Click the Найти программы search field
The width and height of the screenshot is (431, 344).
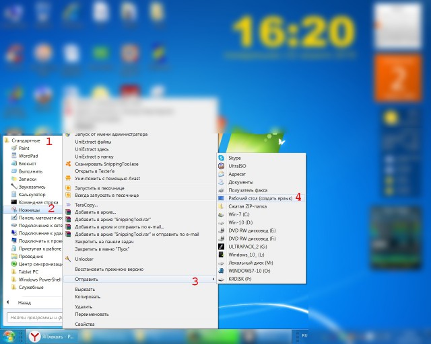point(34,317)
